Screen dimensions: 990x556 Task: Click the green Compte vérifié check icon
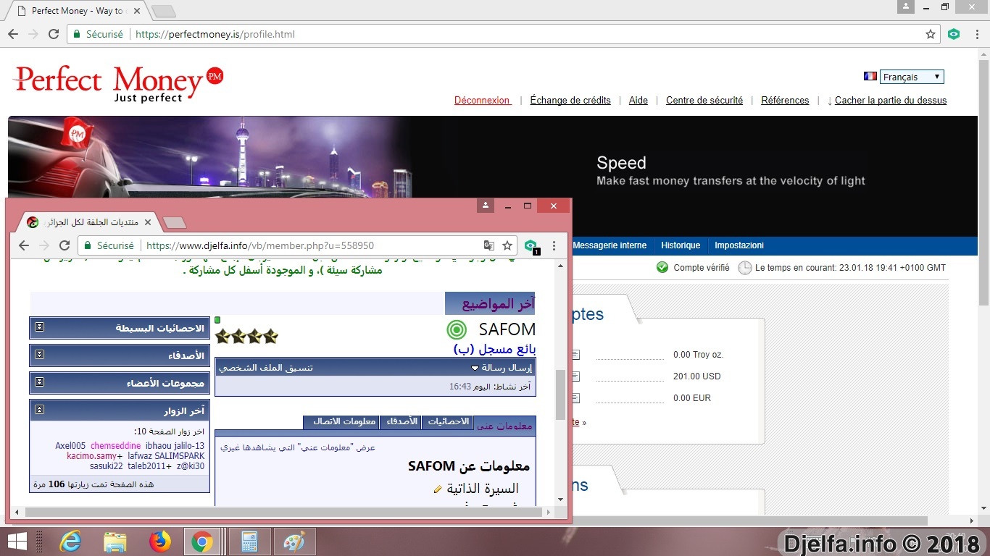tap(662, 267)
